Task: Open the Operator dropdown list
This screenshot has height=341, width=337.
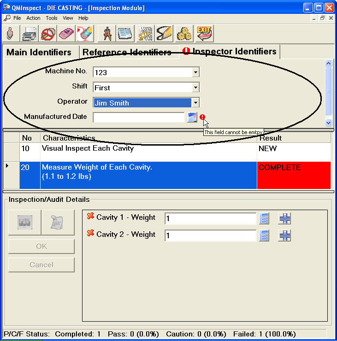Action: coord(195,103)
